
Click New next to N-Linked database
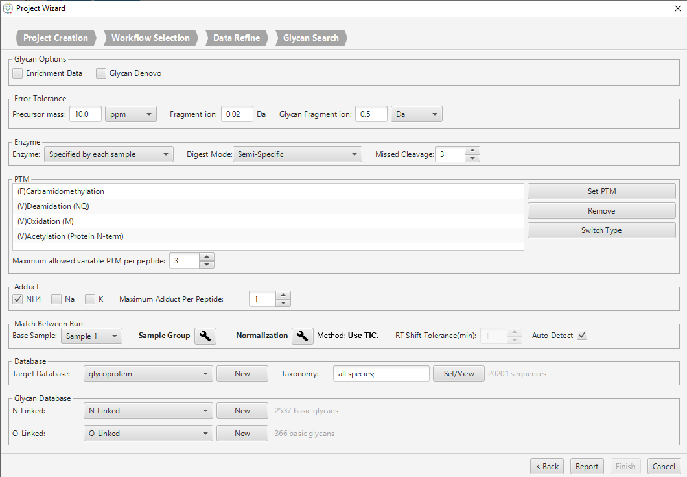coord(242,411)
